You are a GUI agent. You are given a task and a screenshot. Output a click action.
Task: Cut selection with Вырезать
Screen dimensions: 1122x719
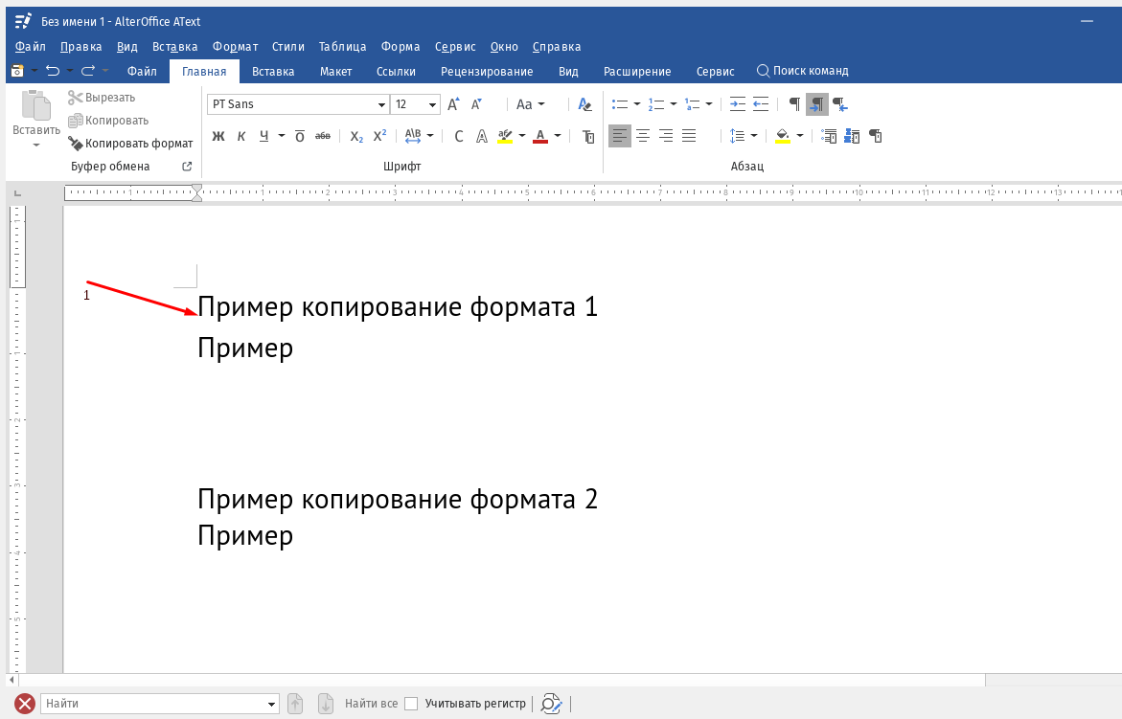click(x=102, y=98)
